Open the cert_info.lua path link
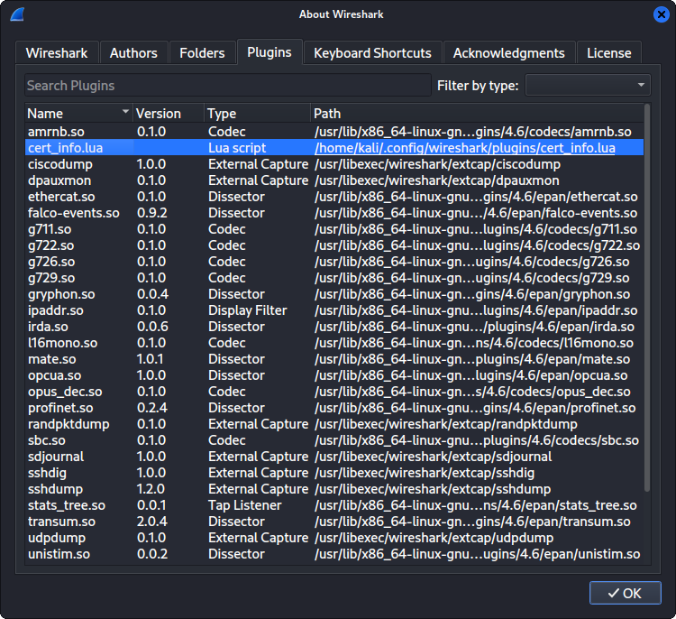The height and width of the screenshot is (619, 676). coord(464,147)
